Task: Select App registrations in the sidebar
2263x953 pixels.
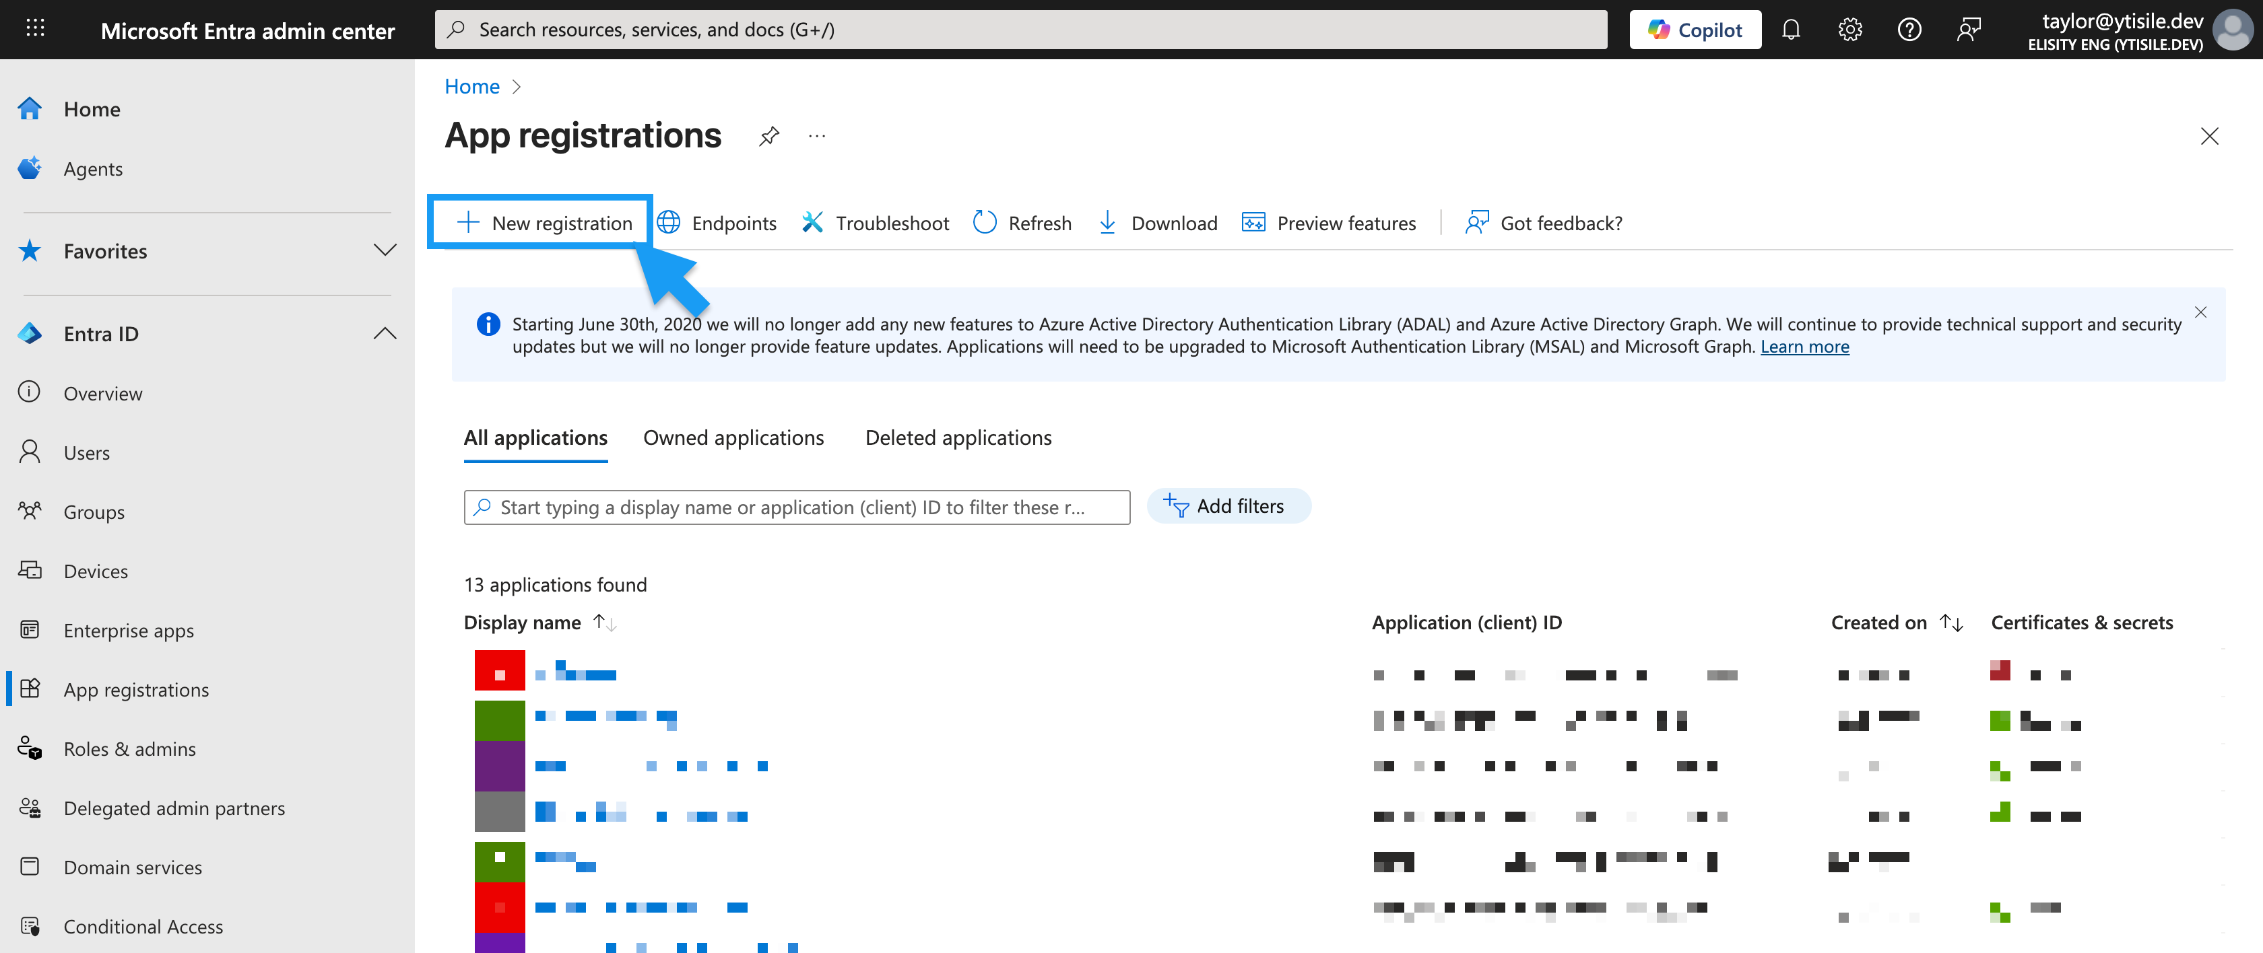Action: pyautogui.click(x=136, y=690)
